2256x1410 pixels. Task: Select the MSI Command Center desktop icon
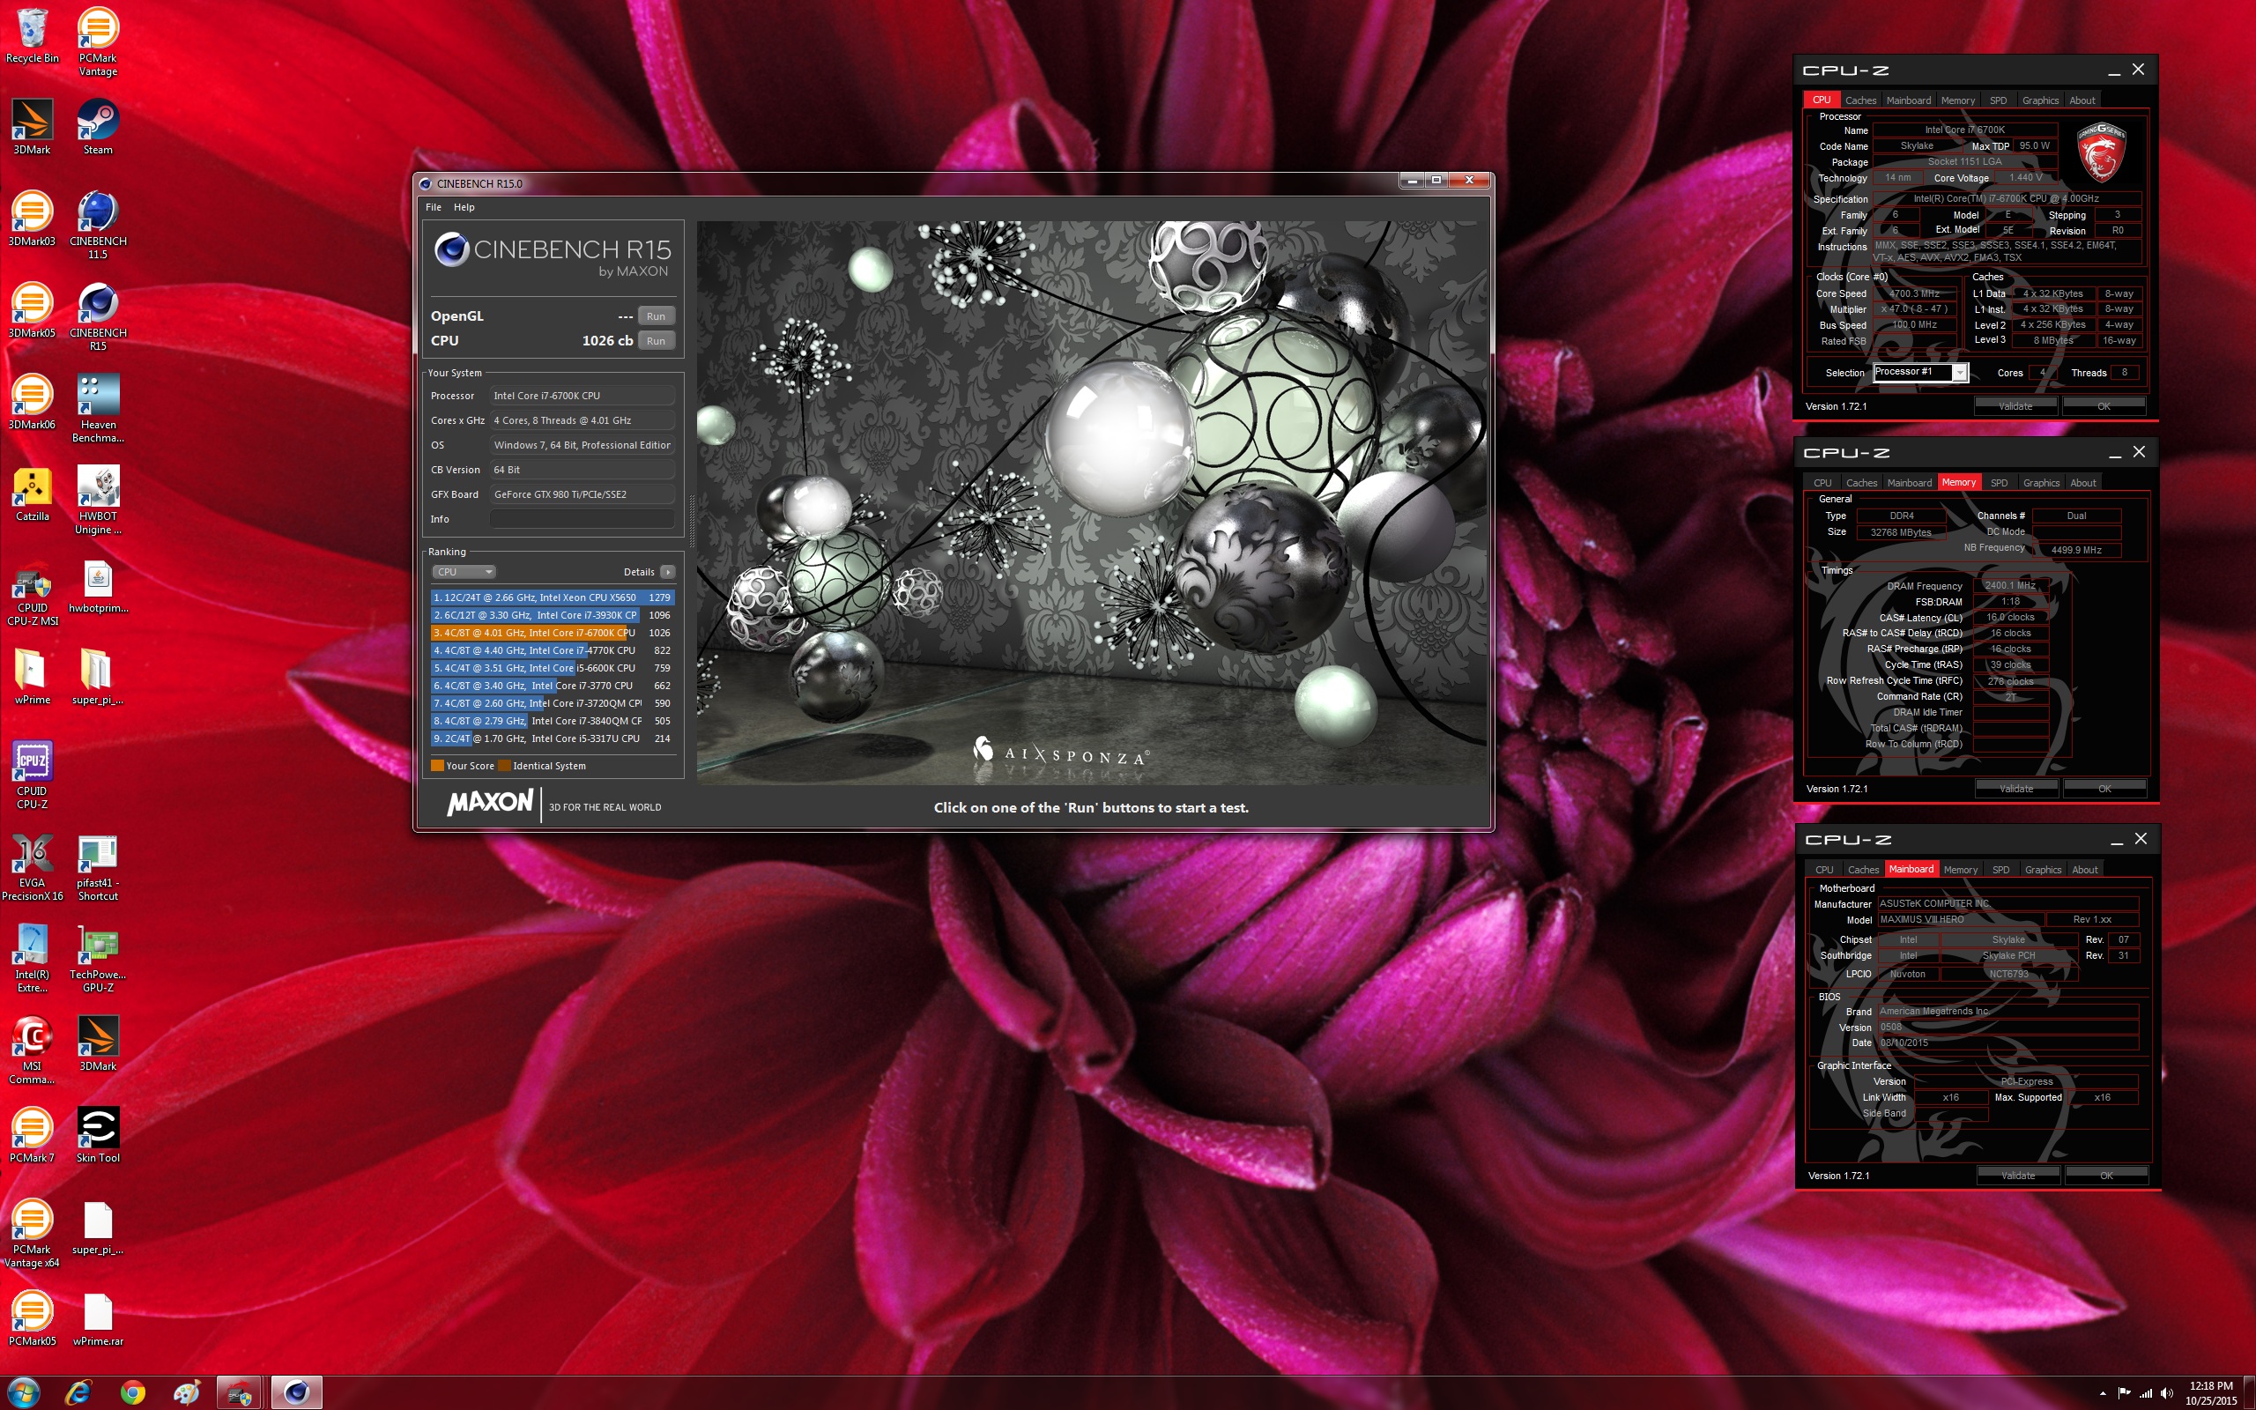[32, 1049]
